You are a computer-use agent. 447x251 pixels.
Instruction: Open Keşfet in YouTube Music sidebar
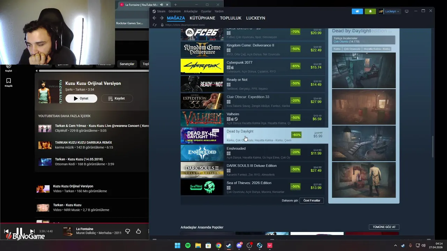coord(9,67)
